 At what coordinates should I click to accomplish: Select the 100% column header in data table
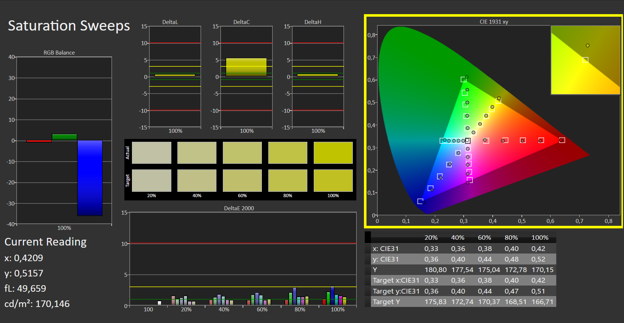(540, 238)
